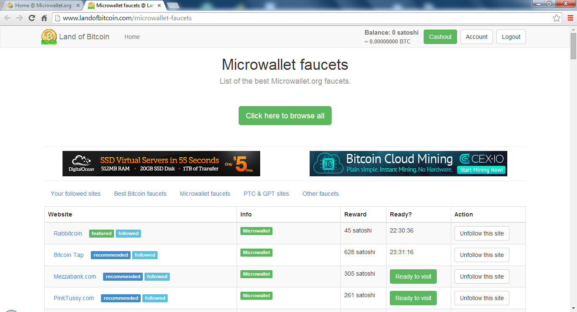Open the DigitalOcean SSD servers banner ad
Screen dimensions: 577x312
161,164
